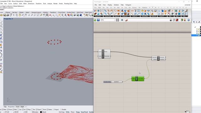This screenshot has width=201, height=113.
Task: Open the Perspective viewport title dropdown arrow
Action: pyautogui.click(x=13, y=19)
